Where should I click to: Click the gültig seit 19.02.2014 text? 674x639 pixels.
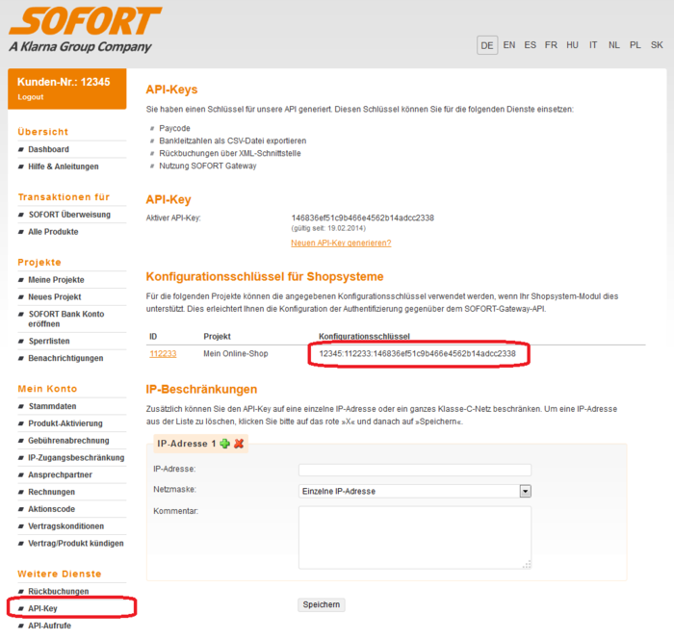coord(328,228)
